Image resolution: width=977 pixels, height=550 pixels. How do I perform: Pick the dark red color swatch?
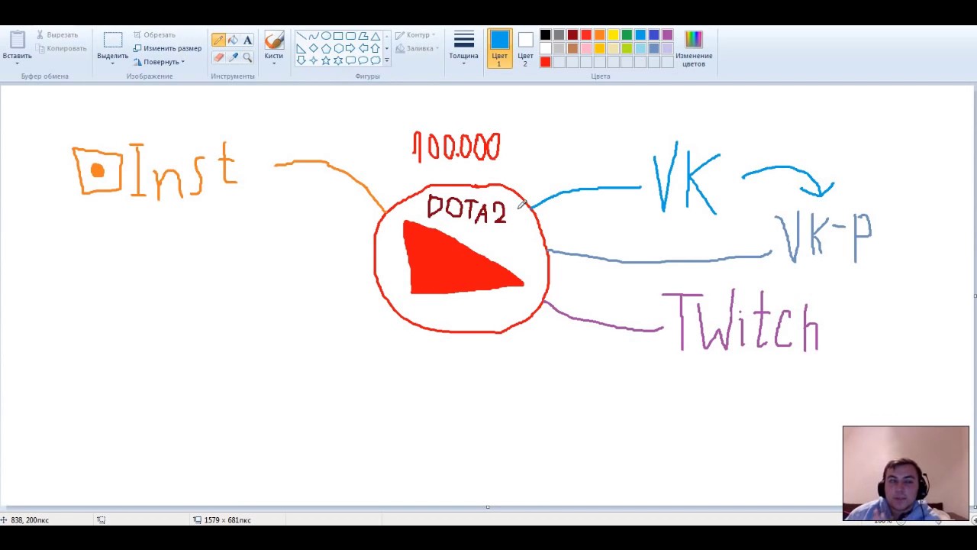click(572, 35)
